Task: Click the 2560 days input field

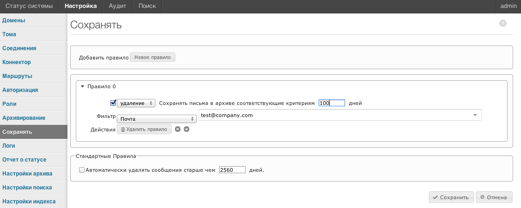Action: [x=232, y=170]
